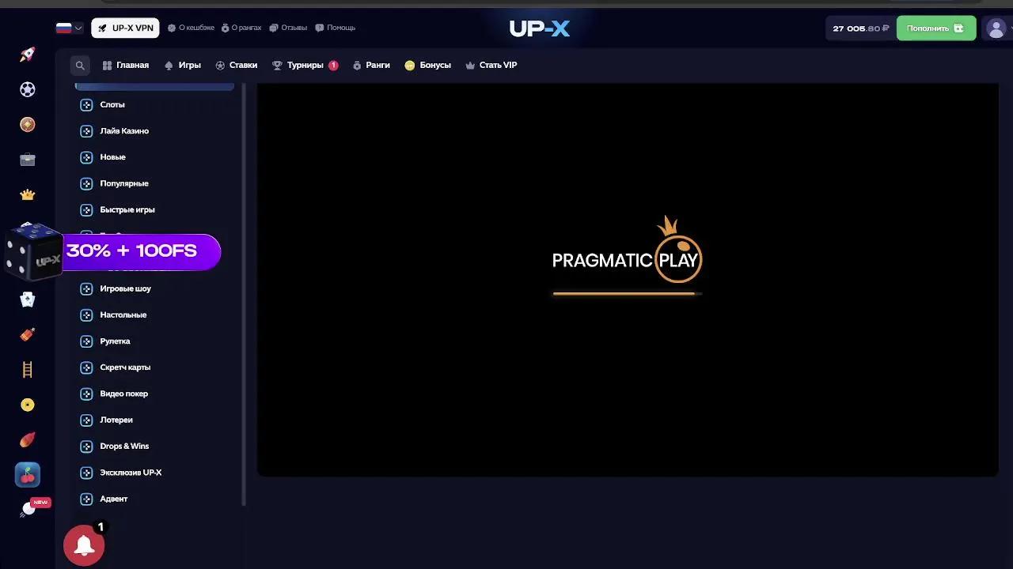Screen dimensions: 1013x569
Task: Open the UP-X VPN button
Action: [125, 28]
